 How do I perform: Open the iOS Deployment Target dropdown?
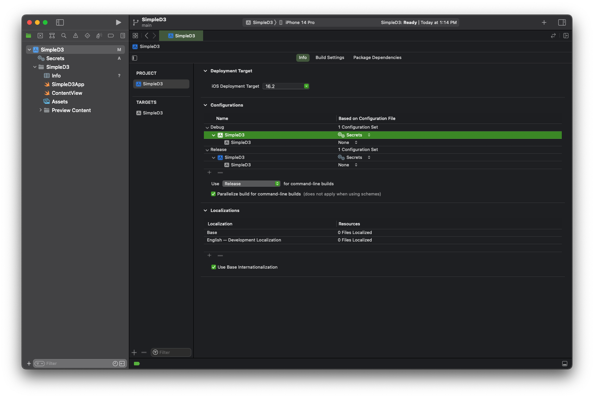286,86
